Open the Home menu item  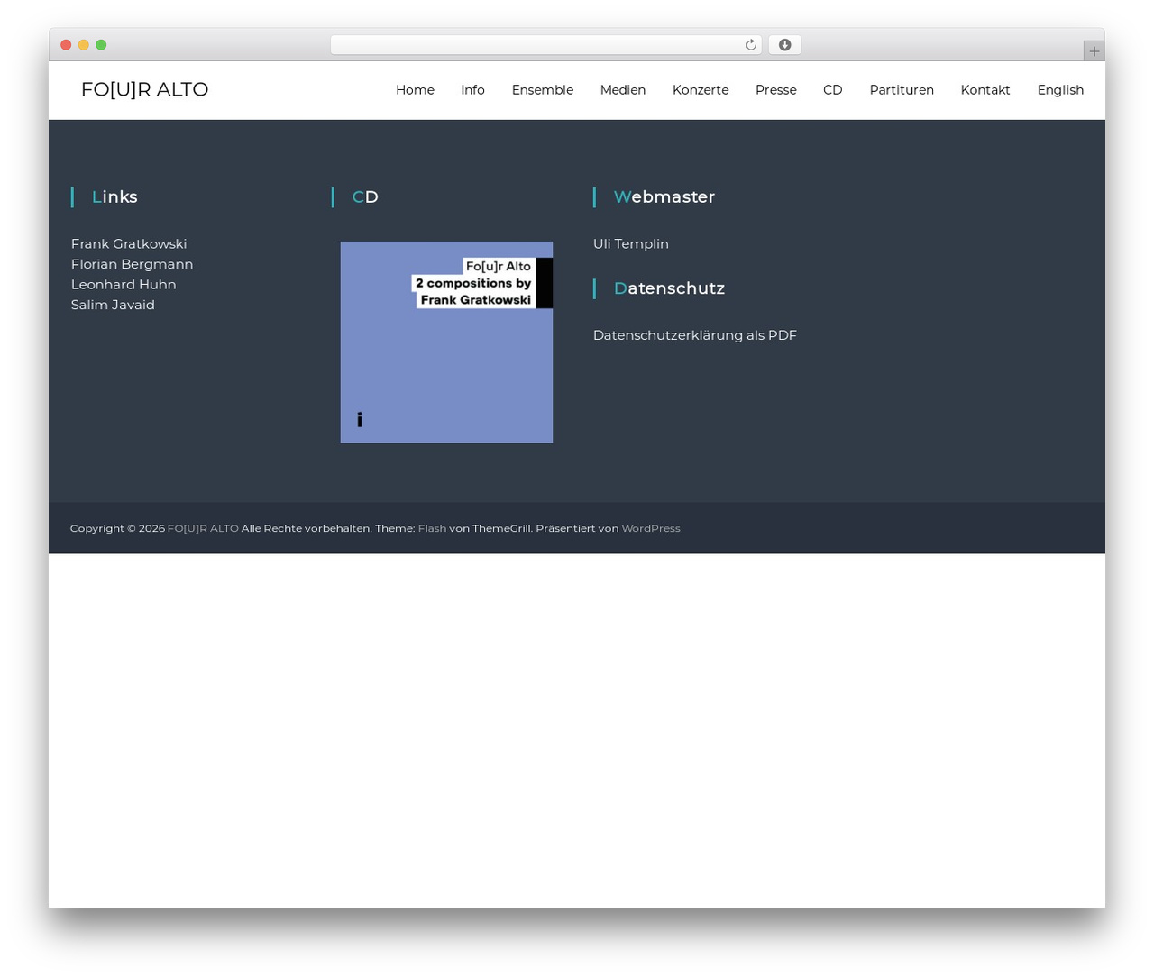415,90
